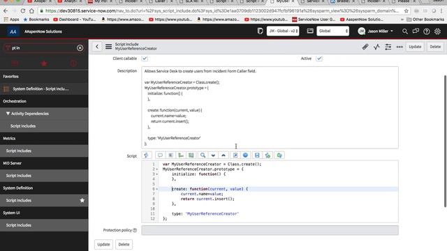Open the connect chat sidebar icon
The image size is (447, 251).
[x=416, y=31]
